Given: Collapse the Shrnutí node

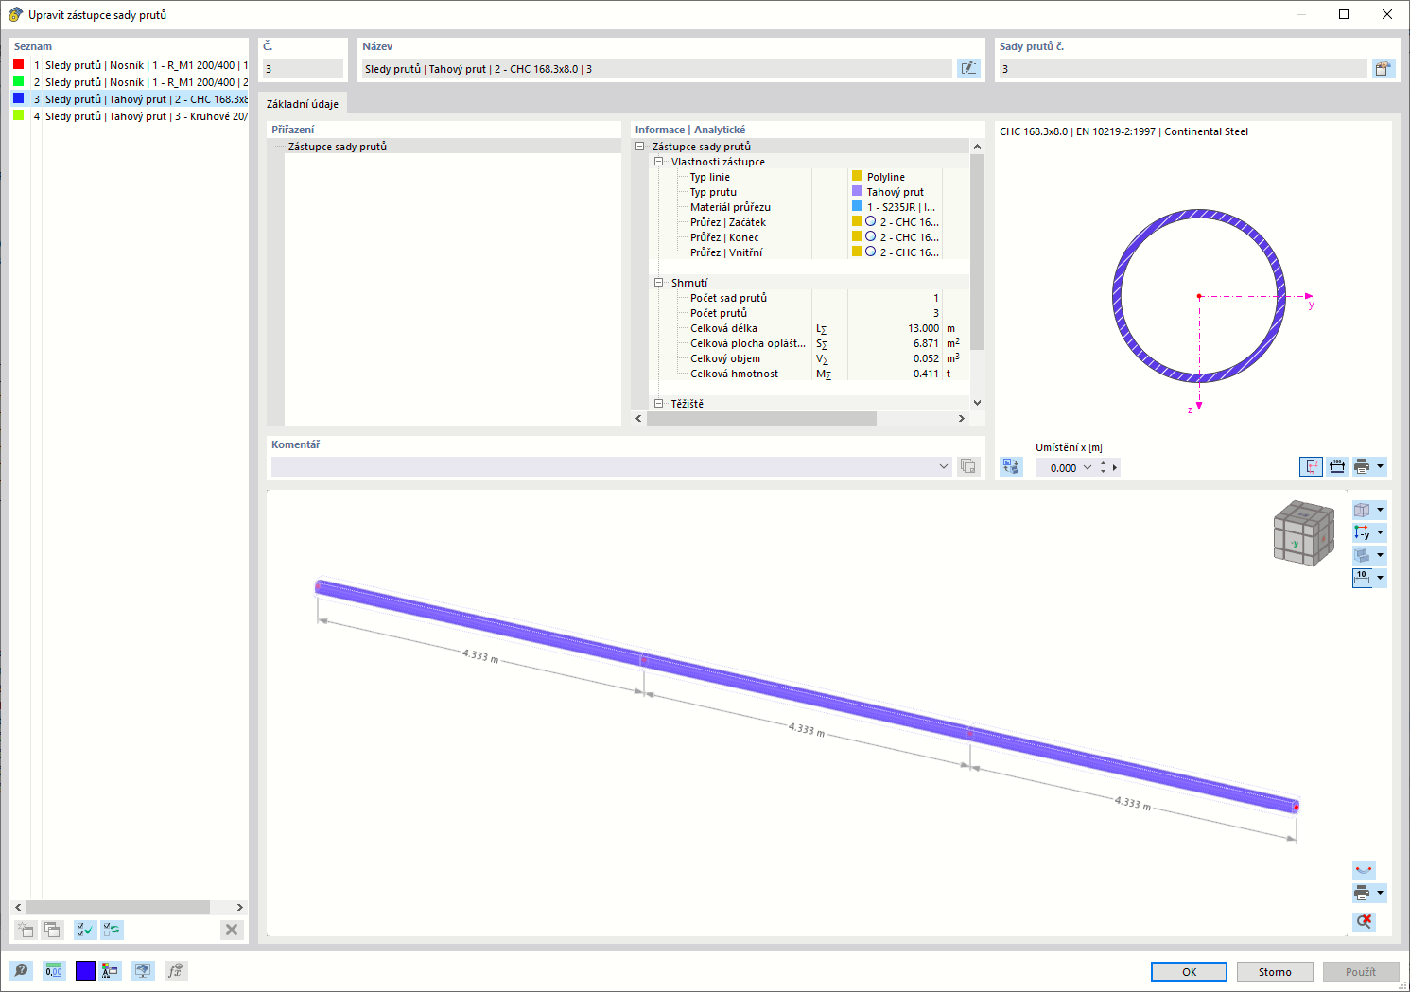Looking at the screenshot, I should click(659, 283).
